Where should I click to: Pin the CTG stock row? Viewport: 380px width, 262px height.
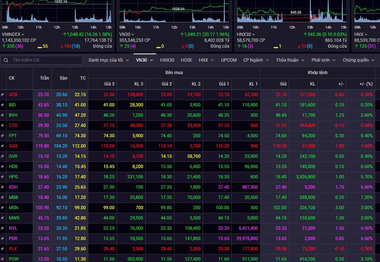coord(2,125)
